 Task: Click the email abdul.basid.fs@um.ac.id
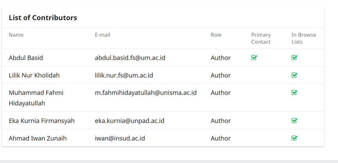[130, 58]
